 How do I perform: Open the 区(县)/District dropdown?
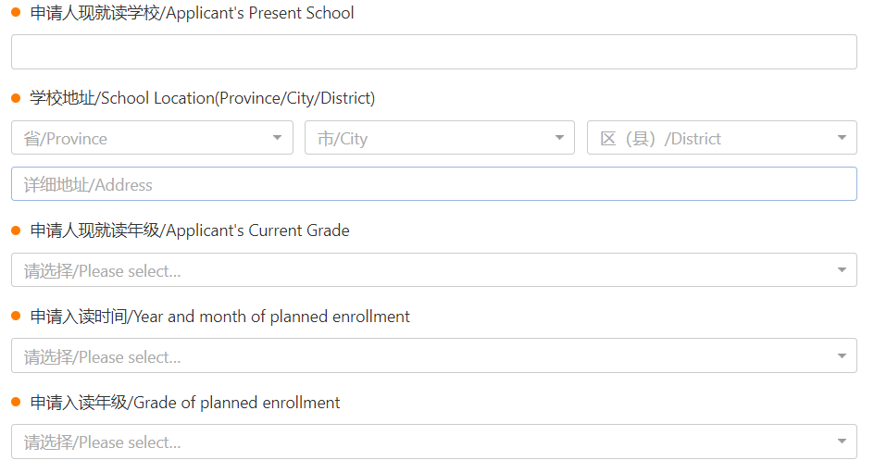[722, 138]
